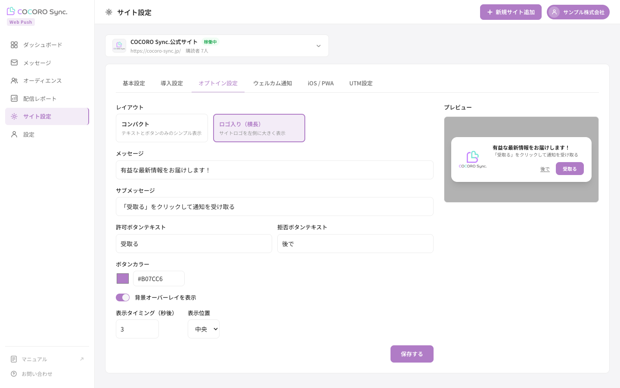This screenshot has height=388, width=620.
Task: Open the お問い合わせ link
Action: click(x=47, y=374)
